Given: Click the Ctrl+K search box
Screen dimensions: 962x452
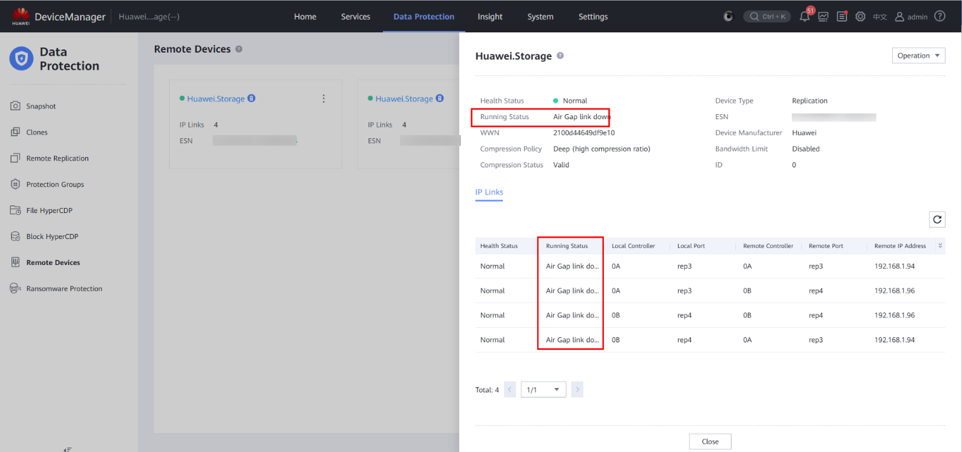Looking at the screenshot, I should tap(766, 16).
